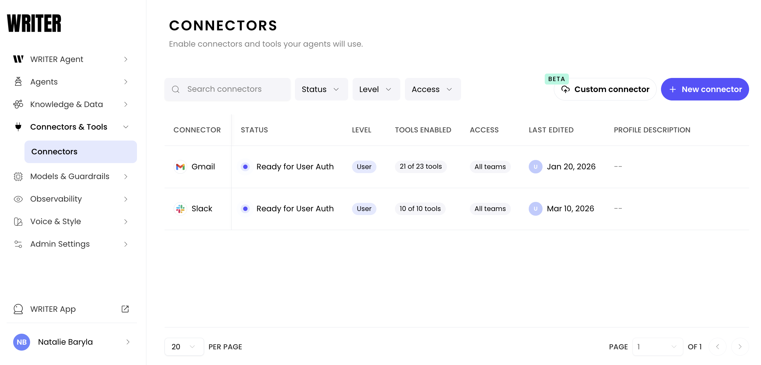Viewport: 761px width, 365px height.
Task: Expand the Admin Settings menu
Action: [x=126, y=244]
